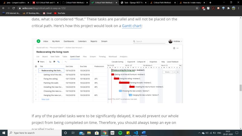Close the 'java - Longest subArray' tab

coord(28,3)
